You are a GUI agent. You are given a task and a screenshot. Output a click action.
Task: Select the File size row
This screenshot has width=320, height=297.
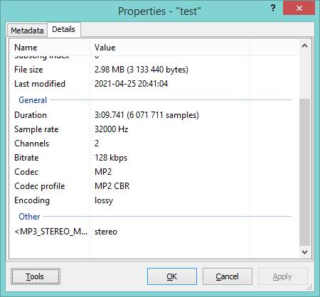pyautogui.click(x=154, y=70)
